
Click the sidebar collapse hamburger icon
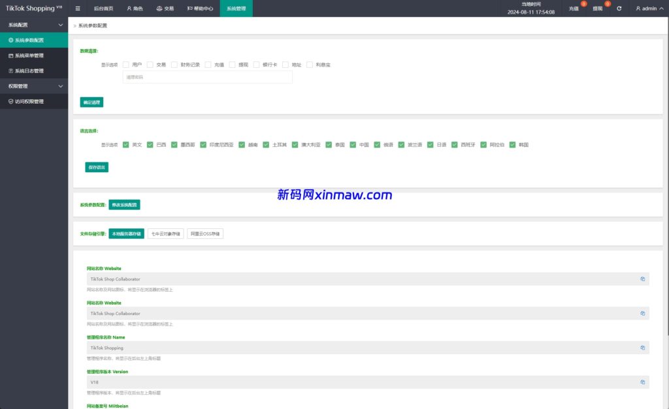(77, 8)
